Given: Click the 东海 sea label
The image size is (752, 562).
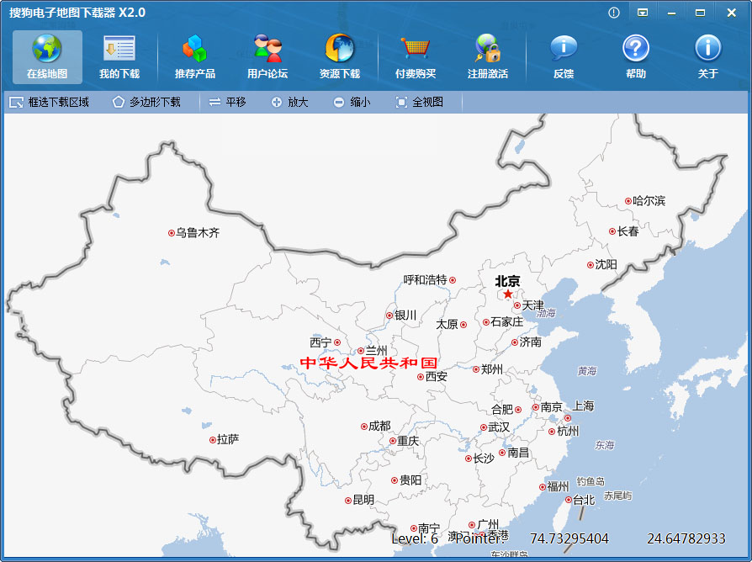Looking at the screenshot, I should pyautogui.click(x=604, y=445).
